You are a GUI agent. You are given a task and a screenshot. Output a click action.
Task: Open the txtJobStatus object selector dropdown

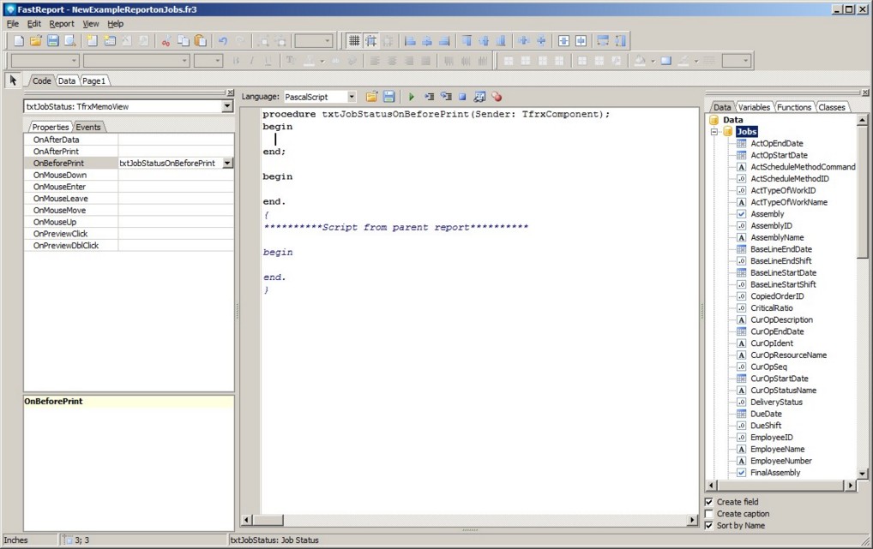coord(227,106)
